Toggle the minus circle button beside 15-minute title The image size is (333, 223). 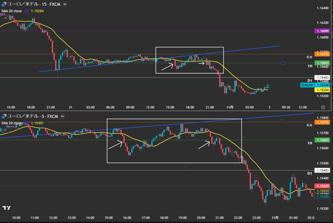coord(65,5)
